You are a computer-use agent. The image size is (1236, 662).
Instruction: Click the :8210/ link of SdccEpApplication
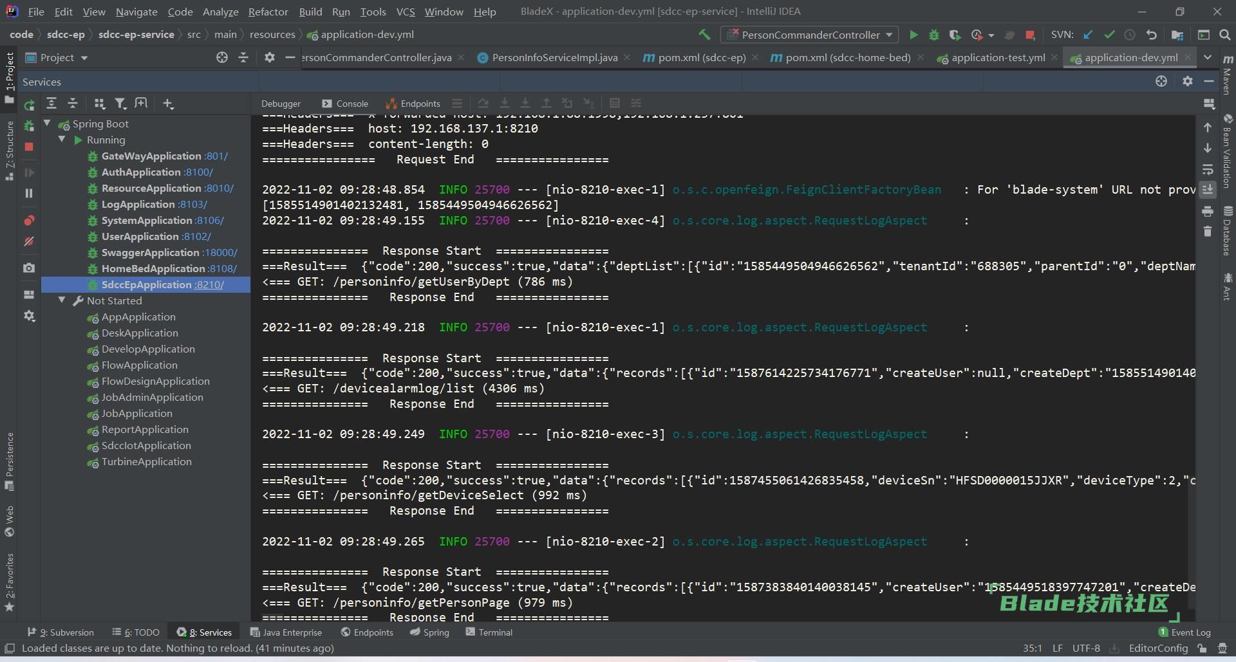[209, 284]
